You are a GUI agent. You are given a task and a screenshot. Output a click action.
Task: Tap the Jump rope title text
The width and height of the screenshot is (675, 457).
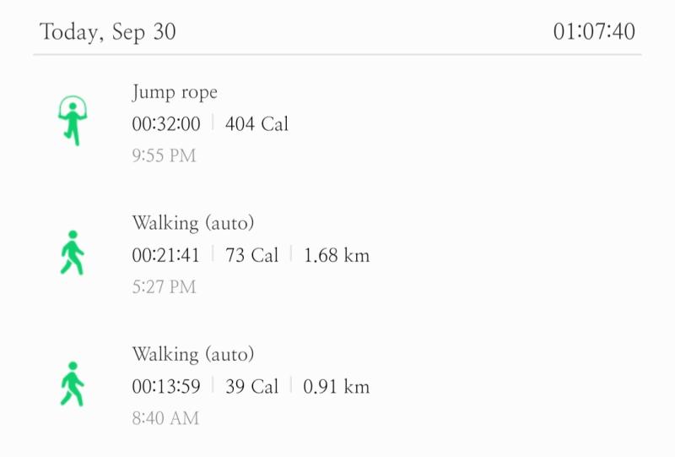coord(175,93)
